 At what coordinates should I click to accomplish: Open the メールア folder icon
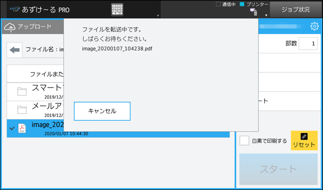coord(22,110)
